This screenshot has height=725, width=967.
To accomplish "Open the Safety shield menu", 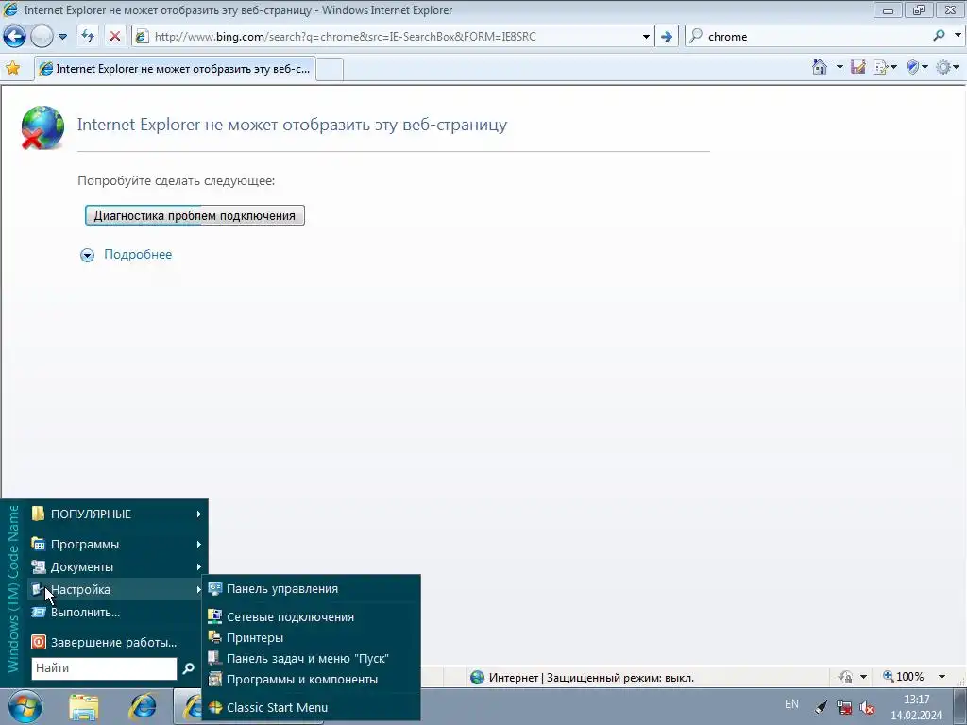I will point(913,67).
